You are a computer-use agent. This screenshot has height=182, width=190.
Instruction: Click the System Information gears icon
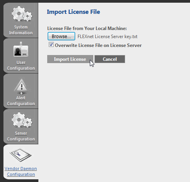(22, 13)
